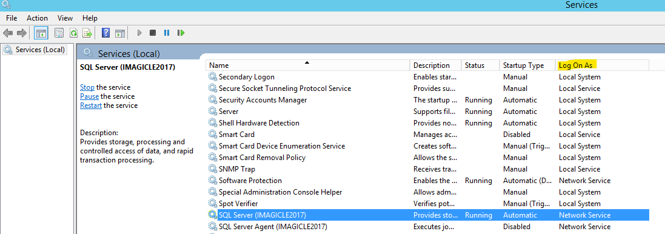Sort by the Startup Type column header
The image size is (665, 234).
point(527,65)
